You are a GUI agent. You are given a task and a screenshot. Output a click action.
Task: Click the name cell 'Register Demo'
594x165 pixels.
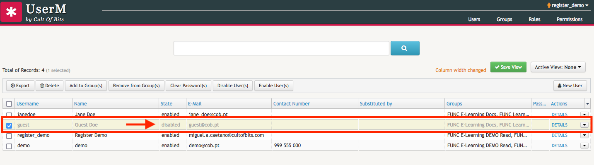[91, 135]
